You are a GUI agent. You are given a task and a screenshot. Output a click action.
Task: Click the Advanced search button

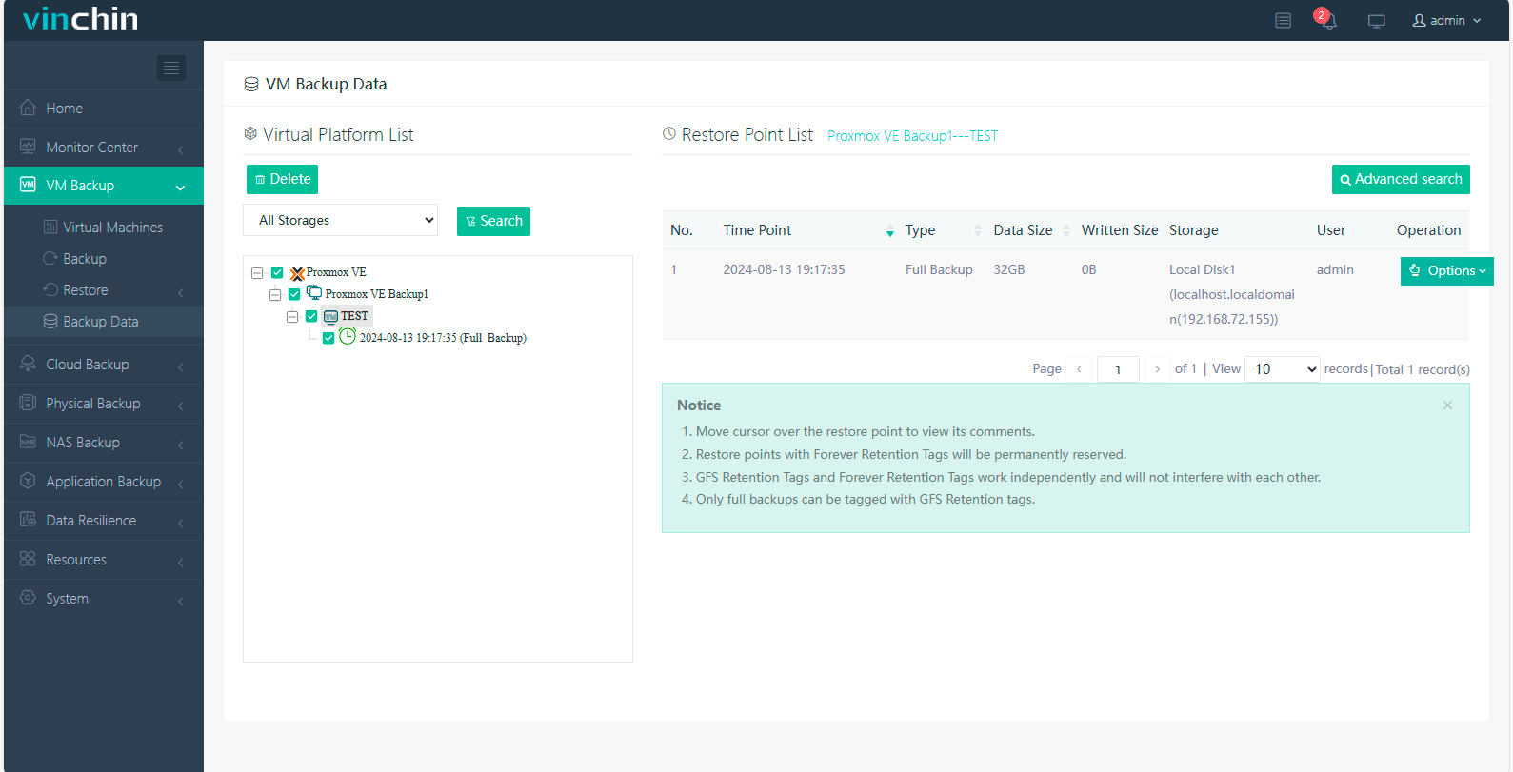(1401, 179)
